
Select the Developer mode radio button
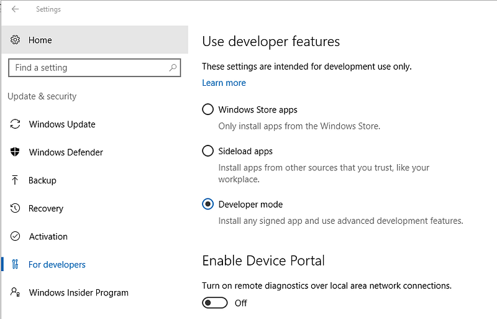(207, 204)
